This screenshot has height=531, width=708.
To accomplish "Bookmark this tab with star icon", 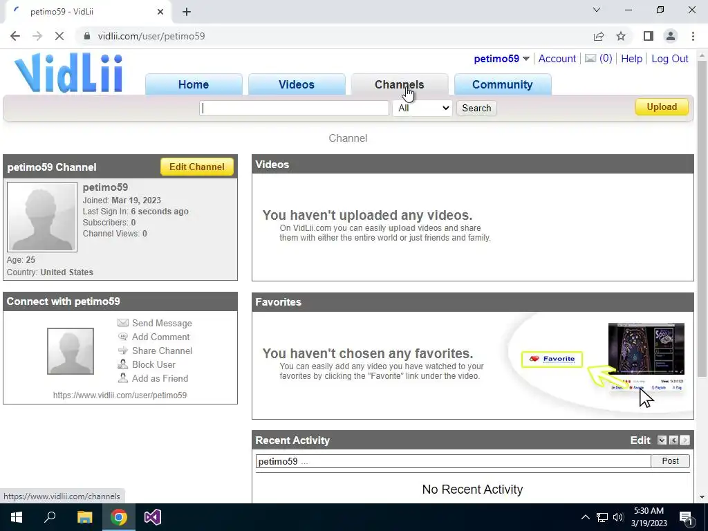I will click(x=621, y=36).
